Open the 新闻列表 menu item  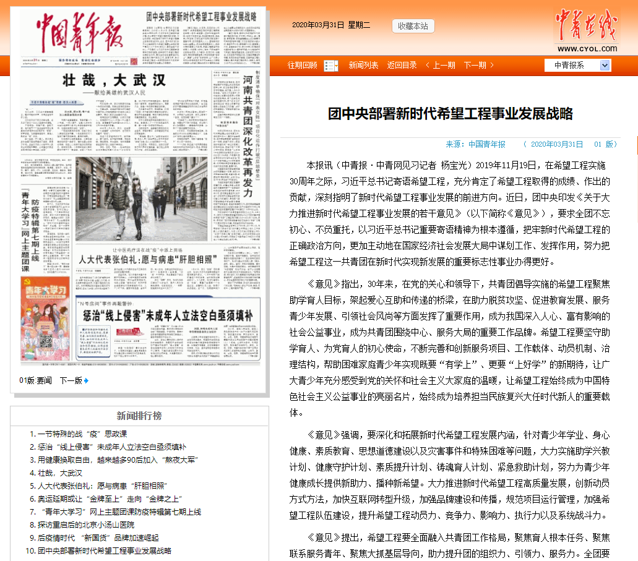coord(363,65)
